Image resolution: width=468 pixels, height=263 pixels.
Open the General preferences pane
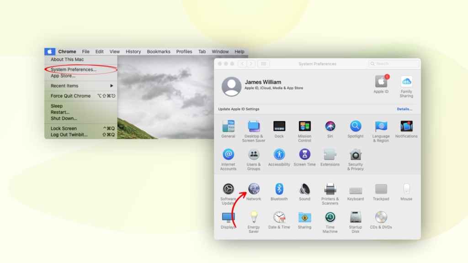click(229, 129)
